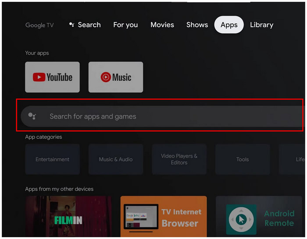Select the Android Remote app card
Image resolution: width=307 pixels, height=239 pixels.
point(259,217)
